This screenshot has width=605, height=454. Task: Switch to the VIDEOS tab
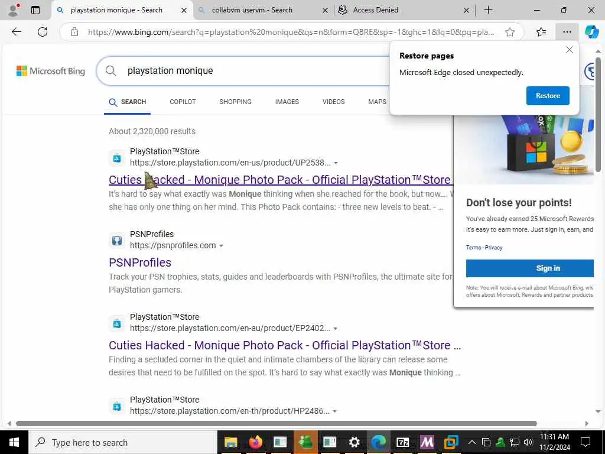click(334, 102)
